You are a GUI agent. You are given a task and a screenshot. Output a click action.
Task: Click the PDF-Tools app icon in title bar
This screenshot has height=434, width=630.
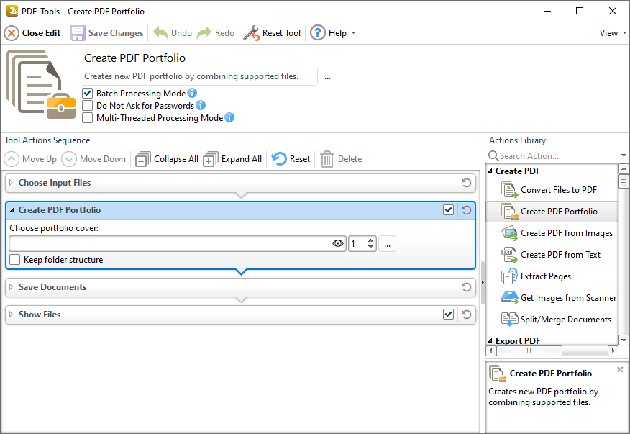[x=12, y=11]
